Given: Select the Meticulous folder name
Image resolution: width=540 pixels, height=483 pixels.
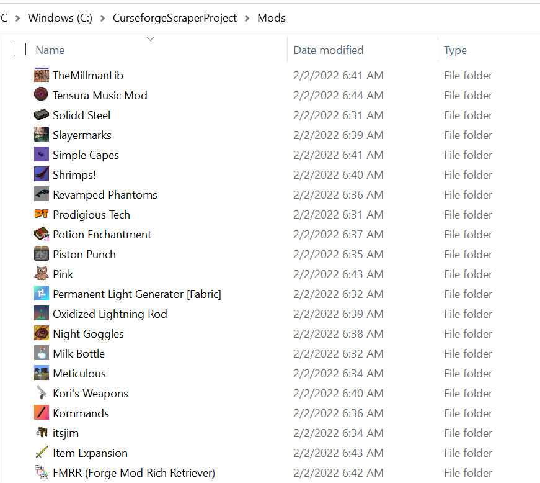Looking at the screenshot, I should 79,374.
